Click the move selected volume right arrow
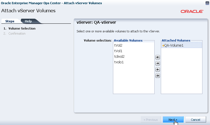The width and height of the screenshot is (210, 125). 158,63
